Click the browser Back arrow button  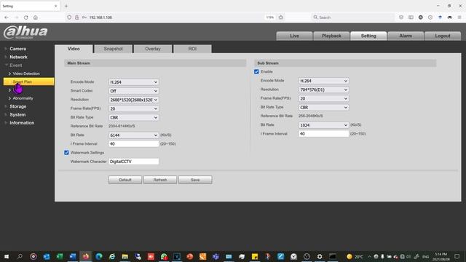click(x=7, y=17)
